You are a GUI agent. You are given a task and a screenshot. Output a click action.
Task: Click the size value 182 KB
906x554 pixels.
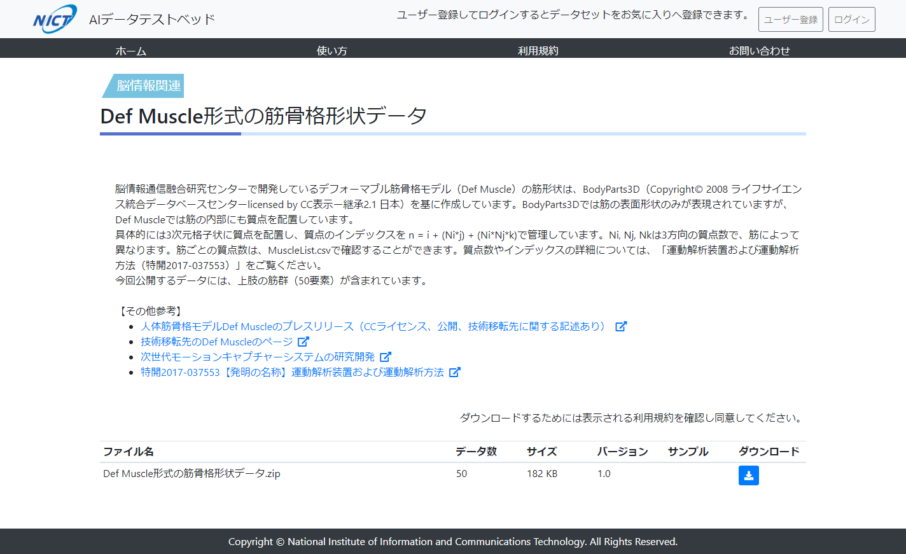pos(542,473)
